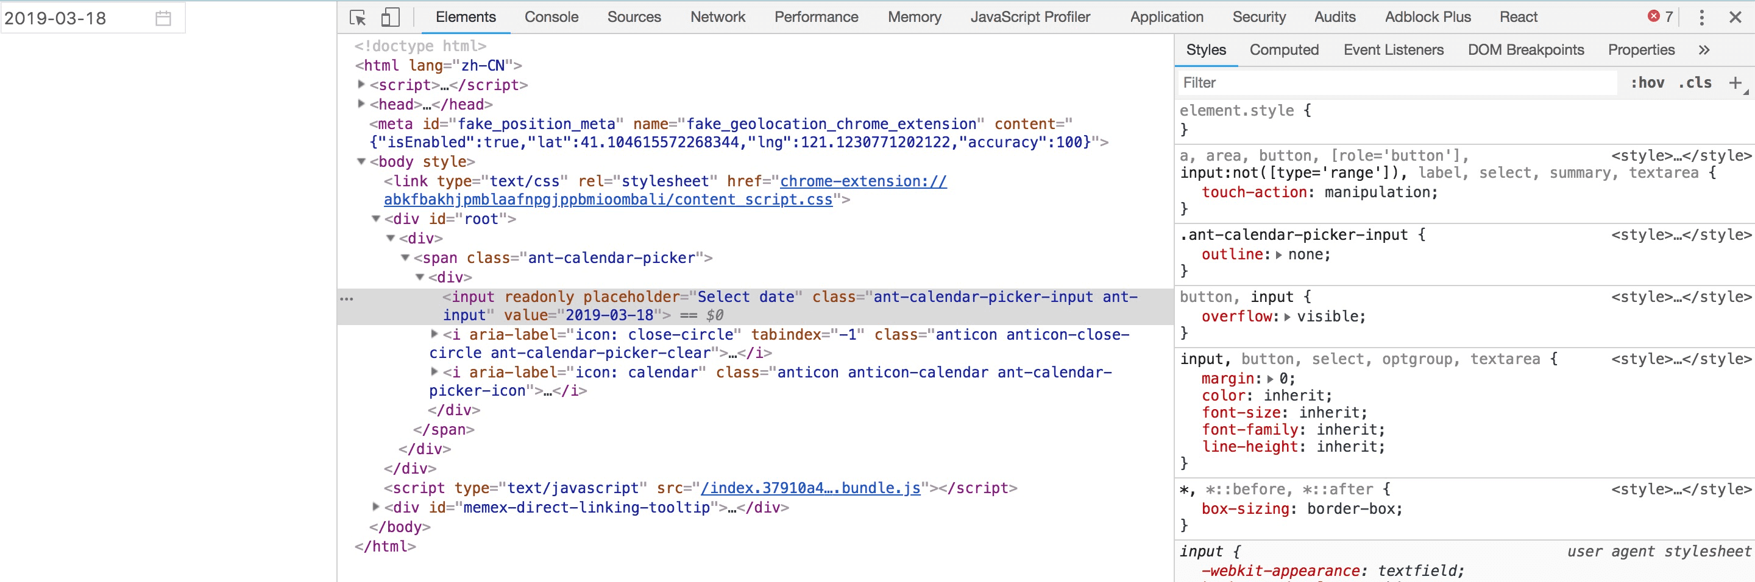Expand the memex-direct-linking-tooltip div
This screenshot has width=1755, height=582.
[x=375, y=507]
